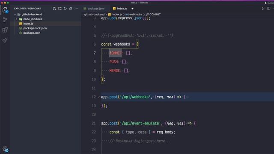
Task: Split the editor to the right
Action: point(269,9)
